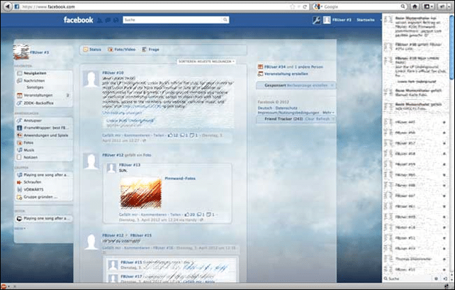Image resolution: width=455 pixels, height=290 pixels.
Task: Click Datenschutz footer link
Action: [286, 108]
